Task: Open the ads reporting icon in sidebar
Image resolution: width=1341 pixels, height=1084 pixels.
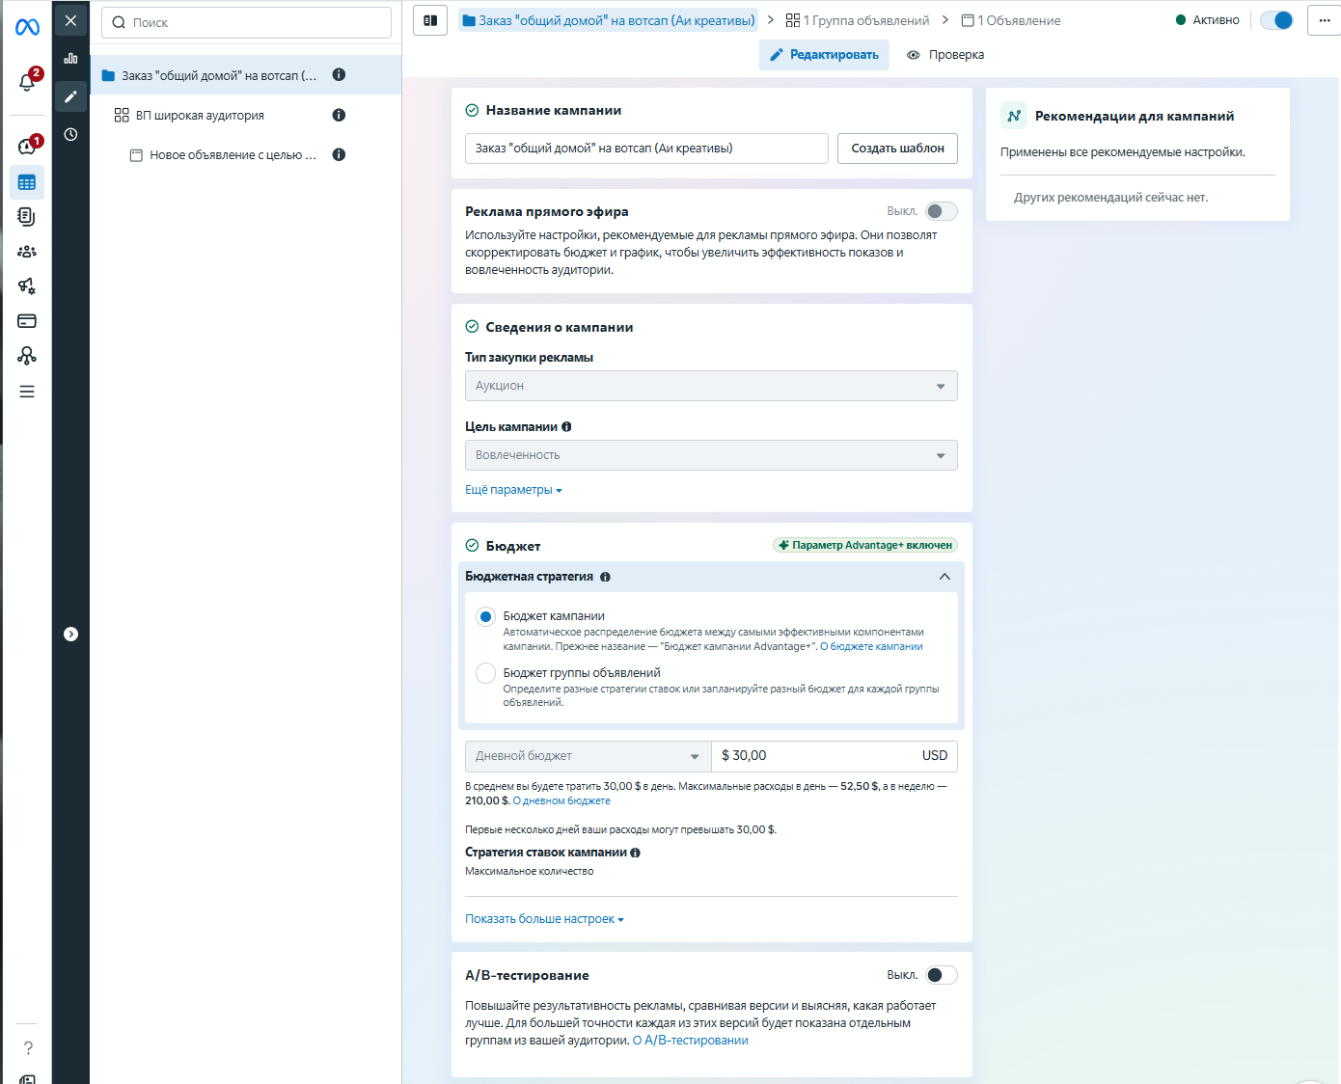Action: click(27, 217)
